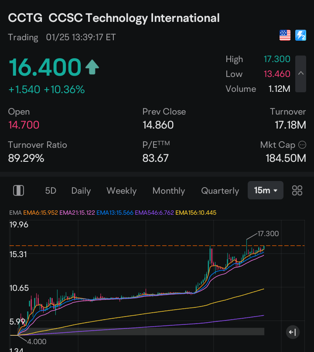
Task: Tap the EMA546:6.762 indicator label
Action: click(x=154, y=213)
